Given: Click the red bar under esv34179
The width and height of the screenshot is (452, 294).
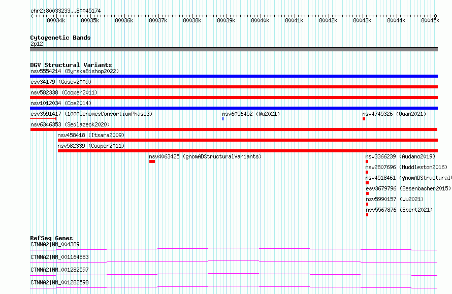Looking at the screenshot, I should tap(234, 87).
